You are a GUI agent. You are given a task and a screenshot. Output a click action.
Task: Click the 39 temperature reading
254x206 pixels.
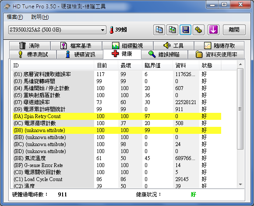click(121, 30)
